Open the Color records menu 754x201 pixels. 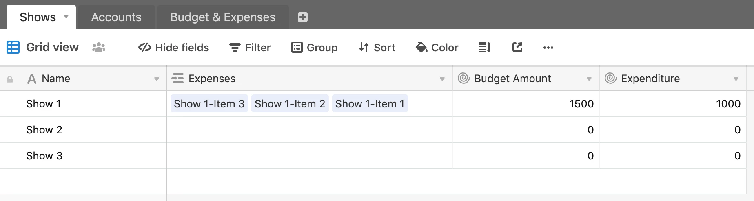(437, 48)
